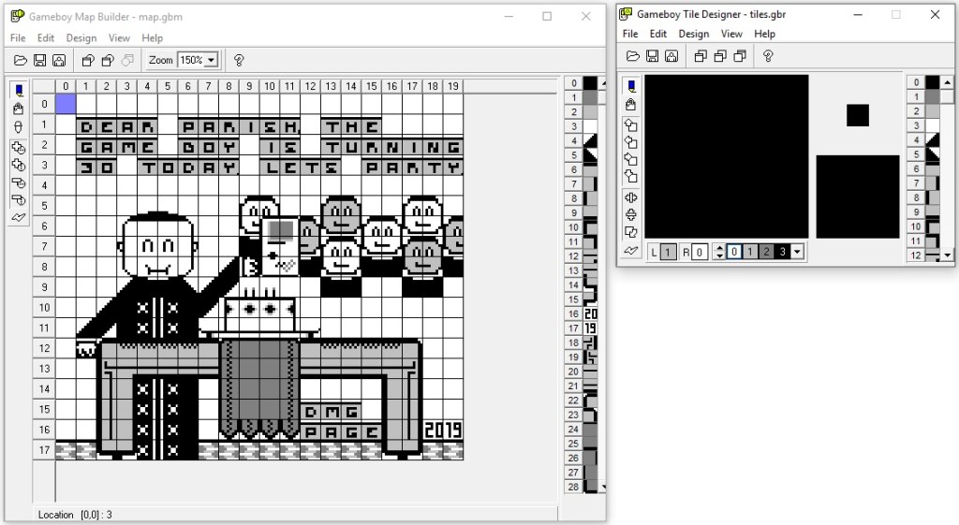Viewport: 959px width, 525px height.
Task: Rotate tile icon in Tile Designer
Action: 631,232
